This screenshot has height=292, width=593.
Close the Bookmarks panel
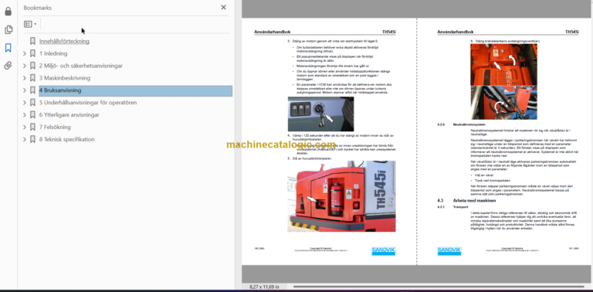pyautogui.click(x=223, y=7)
